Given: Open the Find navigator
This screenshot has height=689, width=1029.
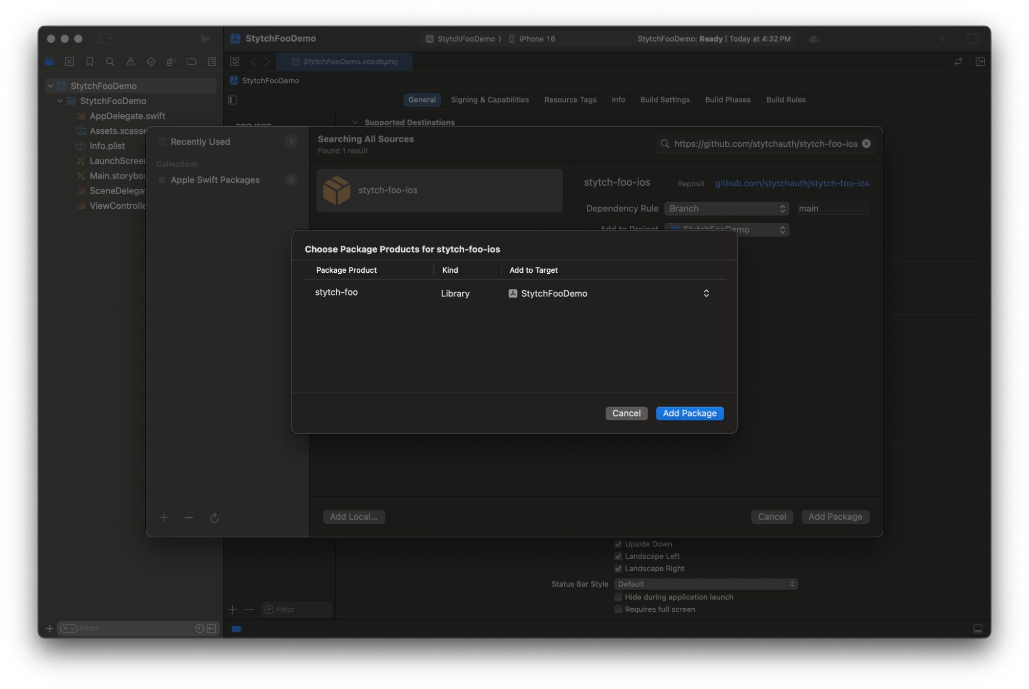Looking at the screenshot, I should coord(110,62).
